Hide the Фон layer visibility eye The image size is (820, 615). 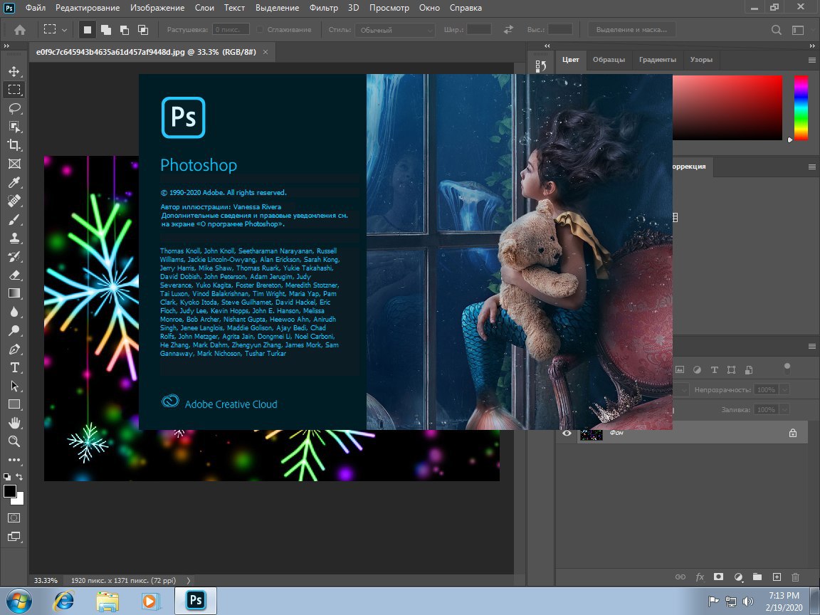(566, 433)
